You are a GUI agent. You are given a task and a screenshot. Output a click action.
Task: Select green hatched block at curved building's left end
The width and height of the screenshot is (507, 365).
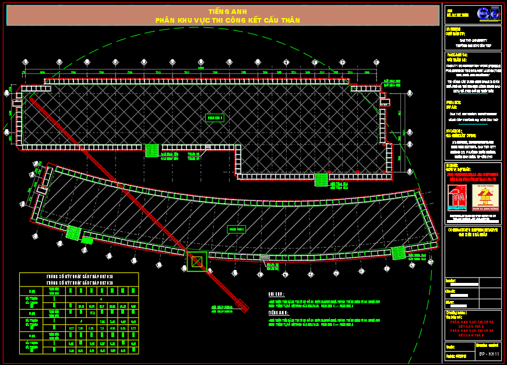(73, 232)
